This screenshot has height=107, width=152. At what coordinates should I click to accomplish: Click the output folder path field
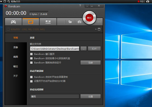tap(55, 49)
